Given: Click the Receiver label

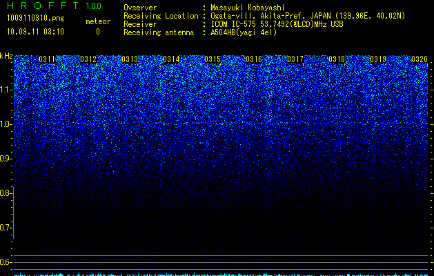Looking at the screenshot, I should [x=140, y=24].
